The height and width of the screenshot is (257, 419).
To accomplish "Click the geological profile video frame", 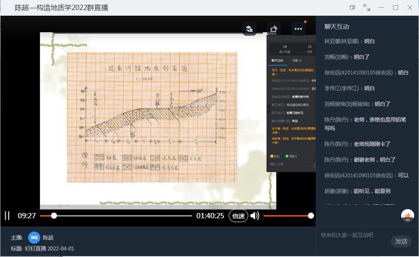I will [x=152, y=118].
